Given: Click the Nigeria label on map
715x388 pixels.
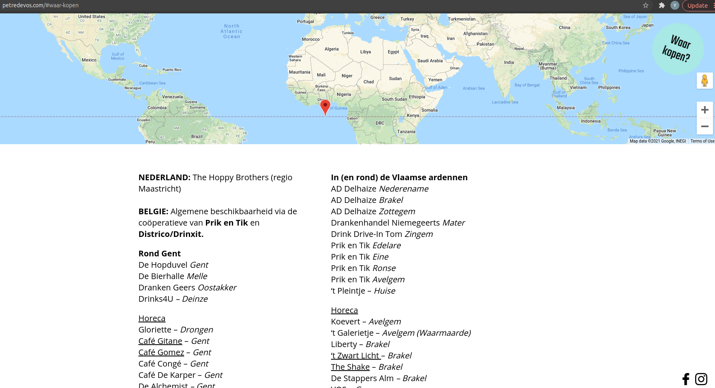Looking at the screenshot, I should pyautogui.click(x=344, y=94).
